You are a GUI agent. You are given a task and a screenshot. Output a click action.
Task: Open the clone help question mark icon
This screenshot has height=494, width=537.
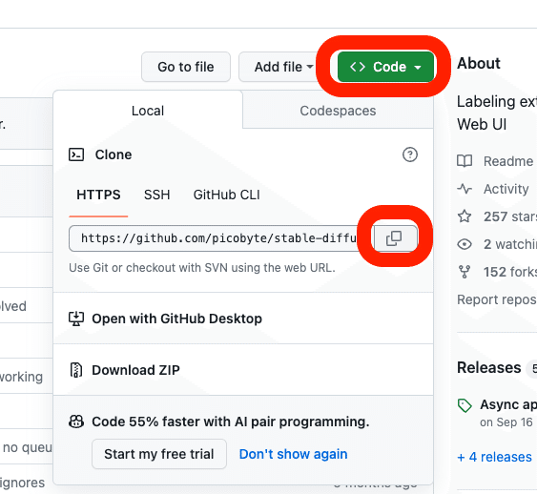coord(409,154)
